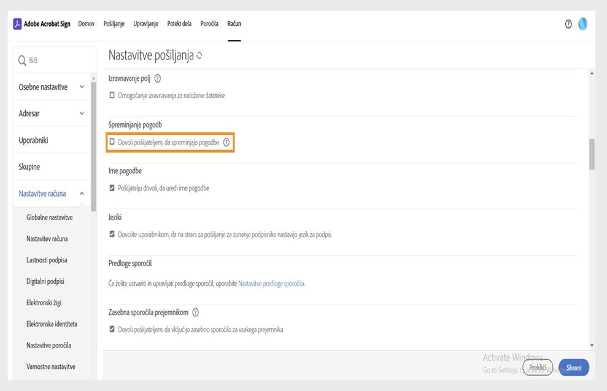Open the user profile avatar
The image size is (607, 391).
(x=582, y=24)
